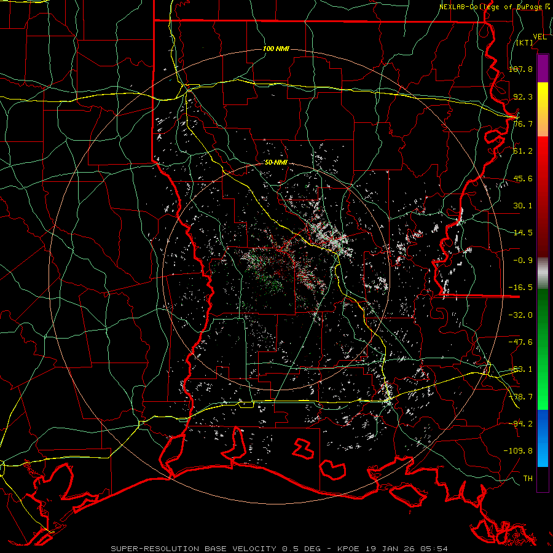Click the 61.2 value on velocity scale

click(x=523, y=151)
